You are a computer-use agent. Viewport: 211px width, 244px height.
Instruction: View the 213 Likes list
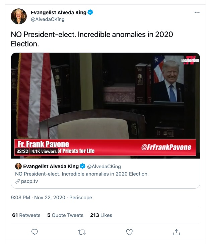[x=101, y=215]
